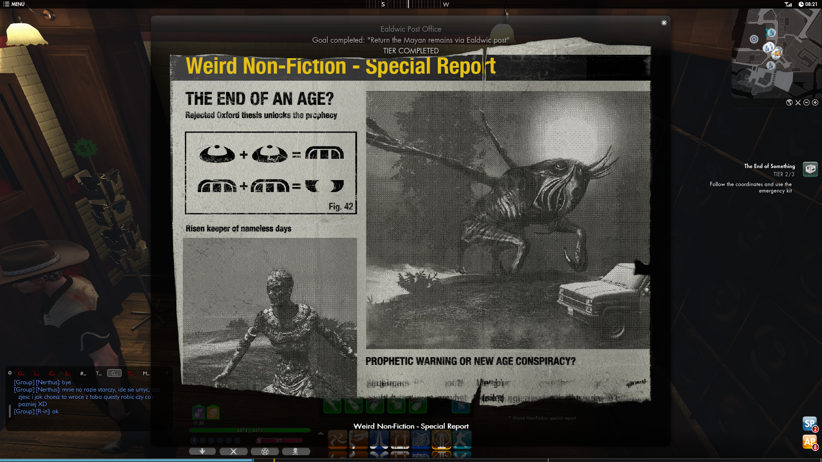
Task: Click the clock showing 08:21
Action: [808, 4]
